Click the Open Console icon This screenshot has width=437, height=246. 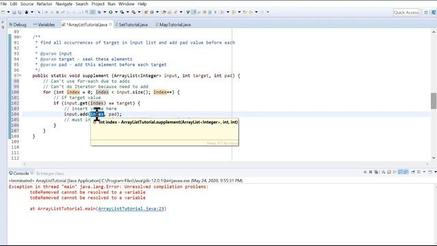click(430, 172)
